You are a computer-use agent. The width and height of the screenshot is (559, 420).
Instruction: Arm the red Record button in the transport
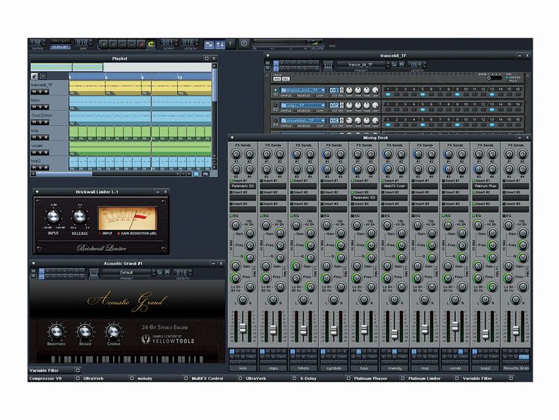pos(141,44)
